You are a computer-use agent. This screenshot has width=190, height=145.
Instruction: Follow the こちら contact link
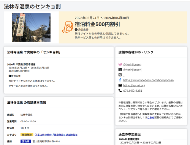pos(150,117)
